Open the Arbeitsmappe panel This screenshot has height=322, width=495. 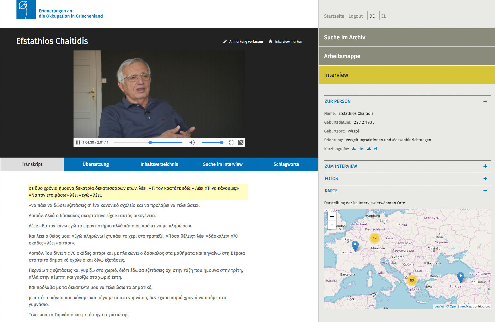(x=407, y=56)
